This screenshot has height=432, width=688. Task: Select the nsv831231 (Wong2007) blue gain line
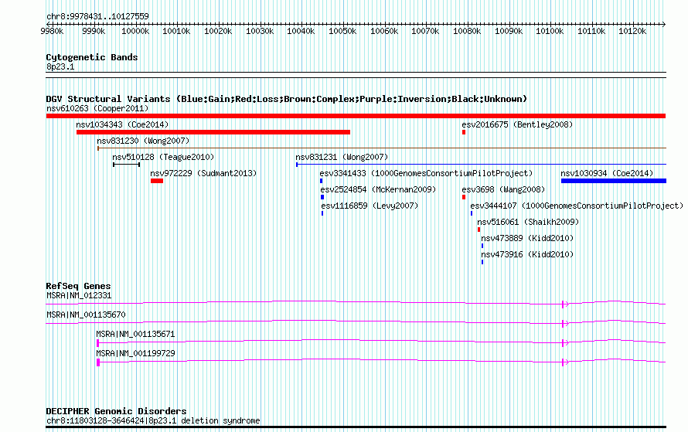(482, 165)
